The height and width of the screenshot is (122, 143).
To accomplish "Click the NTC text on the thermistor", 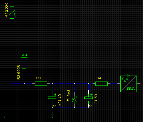I will [15, 15].
